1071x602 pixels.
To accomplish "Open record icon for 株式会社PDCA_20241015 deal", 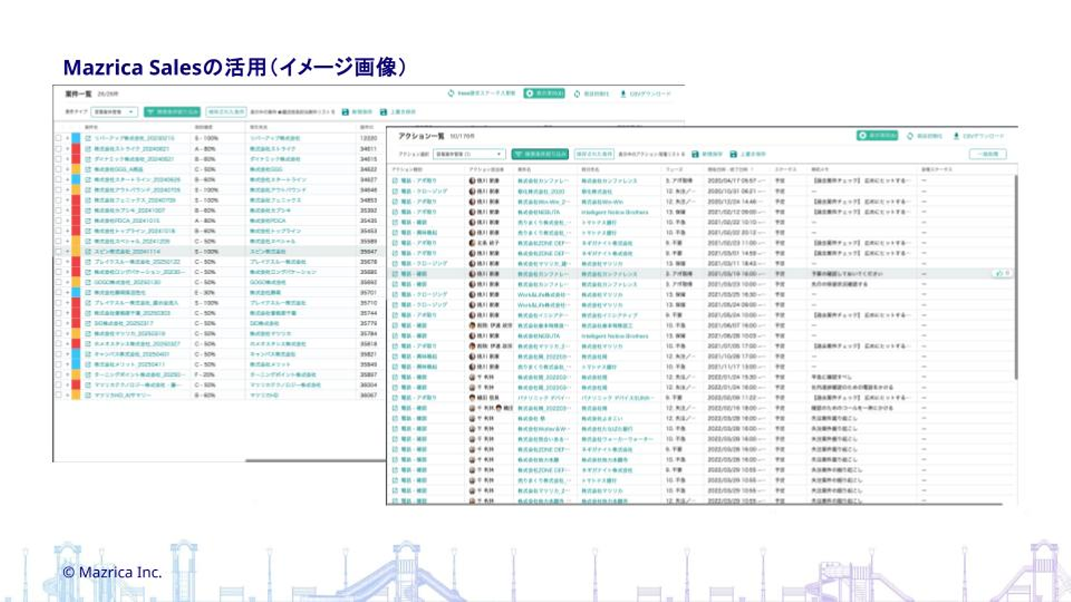I will (x=88, y=221).
